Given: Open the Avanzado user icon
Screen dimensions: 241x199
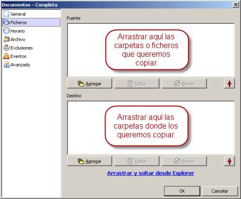Looking at the screenshot, I should point(6,65).
